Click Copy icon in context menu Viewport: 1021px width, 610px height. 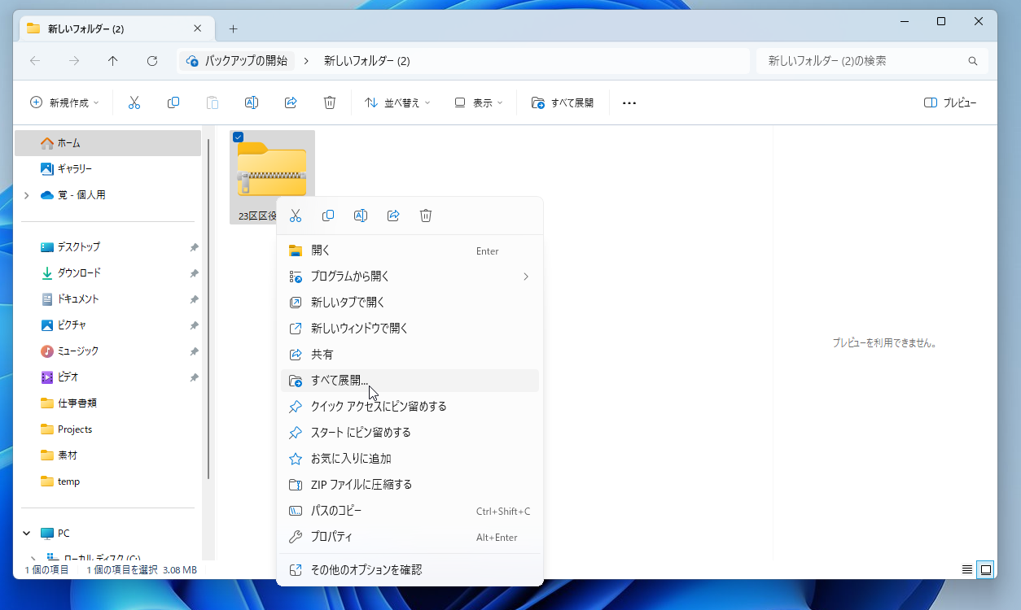point(328,216)
